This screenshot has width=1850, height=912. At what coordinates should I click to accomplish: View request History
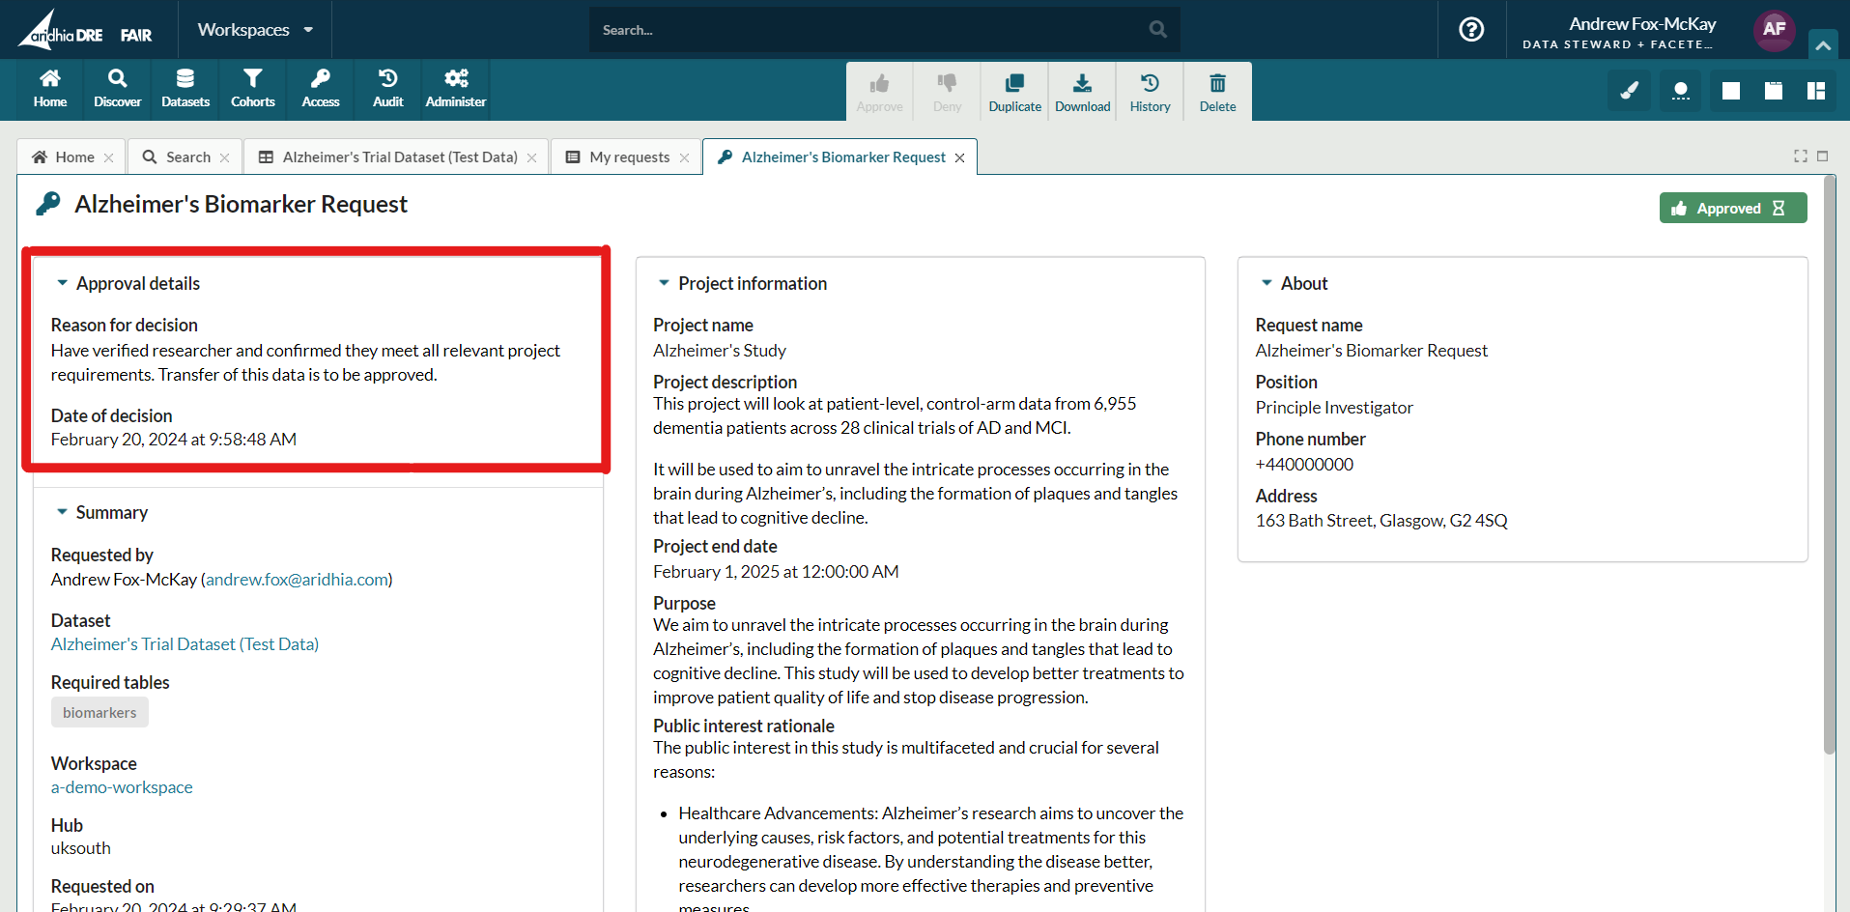1150,93
